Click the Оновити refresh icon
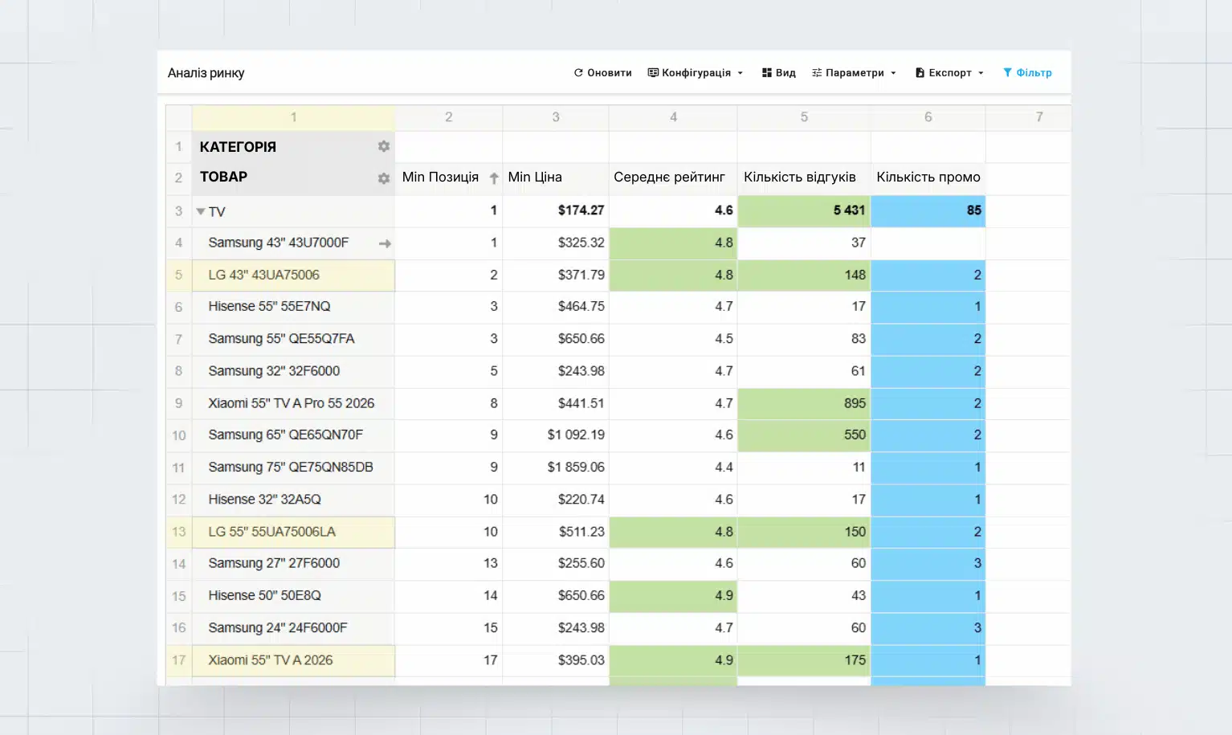1232x735 pixels. click(578, 73)
